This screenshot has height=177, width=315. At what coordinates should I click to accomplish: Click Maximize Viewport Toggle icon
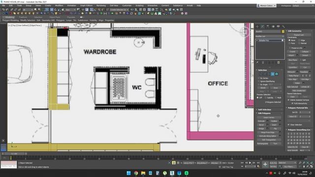point(312,167)
